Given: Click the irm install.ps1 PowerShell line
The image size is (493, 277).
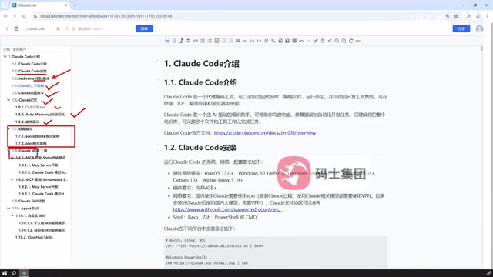Looking at the screenshot, I should pyautogui.click(x=206, y=263).
